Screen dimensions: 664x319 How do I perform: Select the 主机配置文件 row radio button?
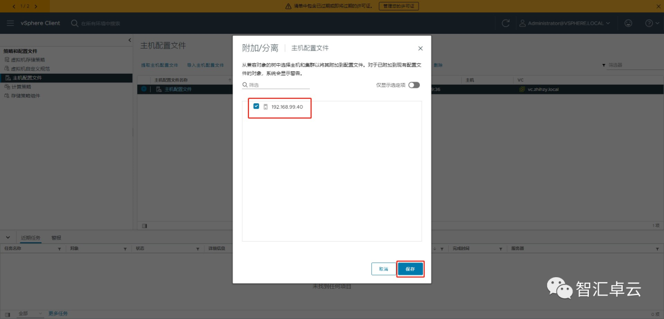pyautogui.click(x=144, y=89)
